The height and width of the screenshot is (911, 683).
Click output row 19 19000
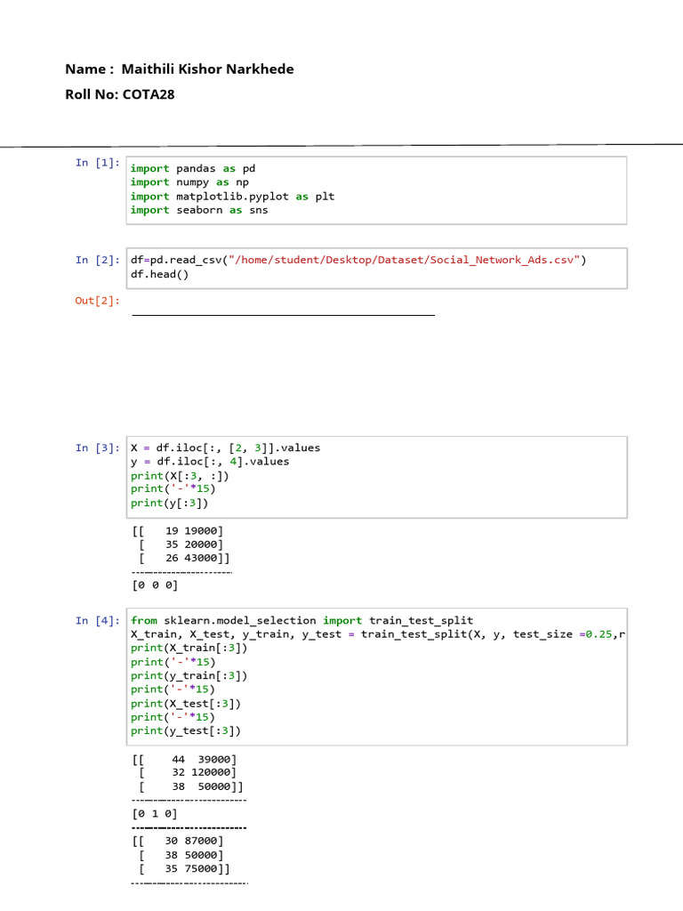[x=178, y=530]
